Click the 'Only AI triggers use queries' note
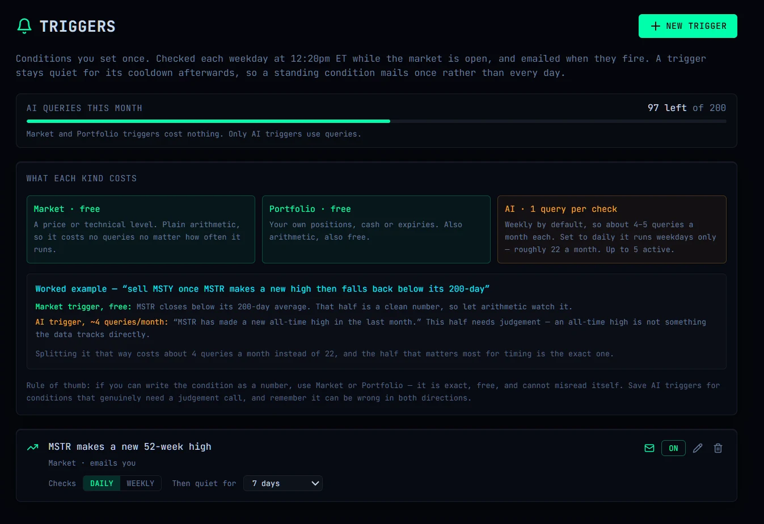Image resolution: width=764 pixels, height=524 pixels. (295, 134)
